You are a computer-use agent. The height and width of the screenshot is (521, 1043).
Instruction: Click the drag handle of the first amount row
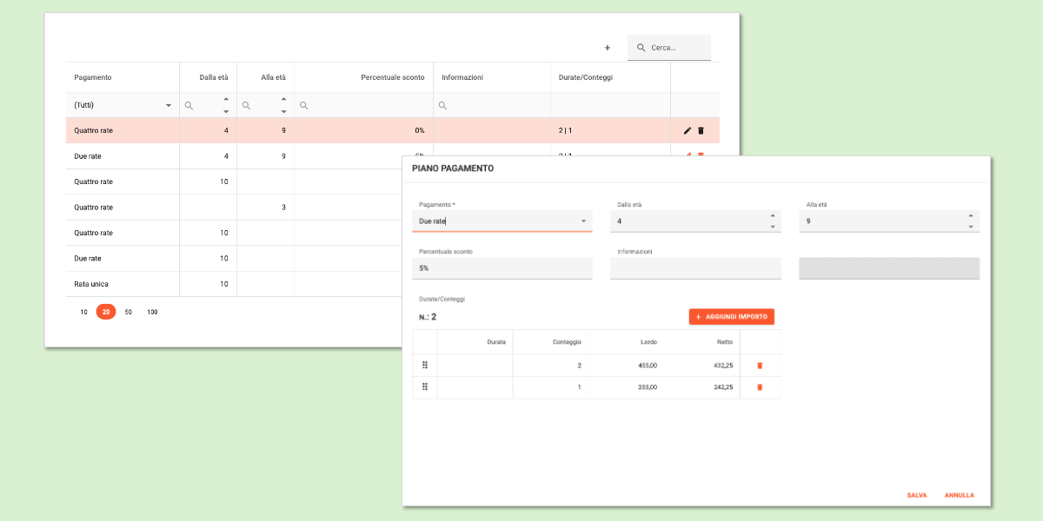click(x=425, y=366)
